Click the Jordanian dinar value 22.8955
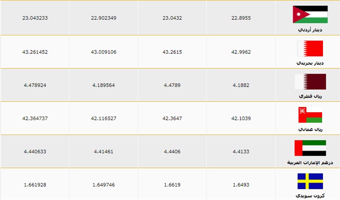This screenshot has width=340, height=200. coord(241,18)
